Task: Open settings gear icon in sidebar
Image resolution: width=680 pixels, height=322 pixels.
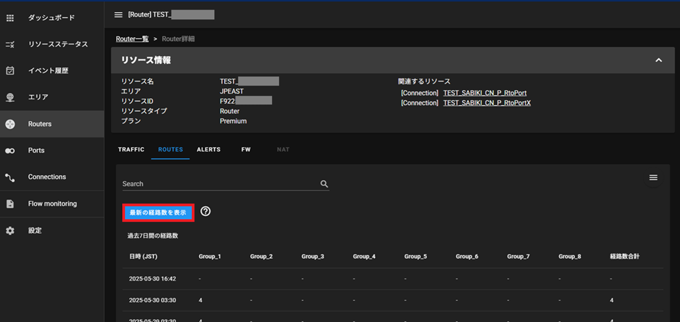Action: (x=10, y=231)
